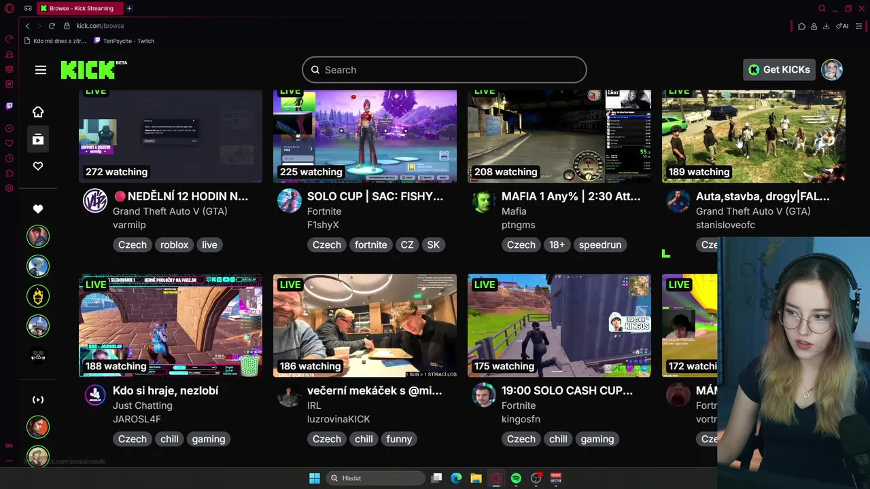
Task: Select the fortnite tag under F1shyX
Action: click(x=370, y=244)
